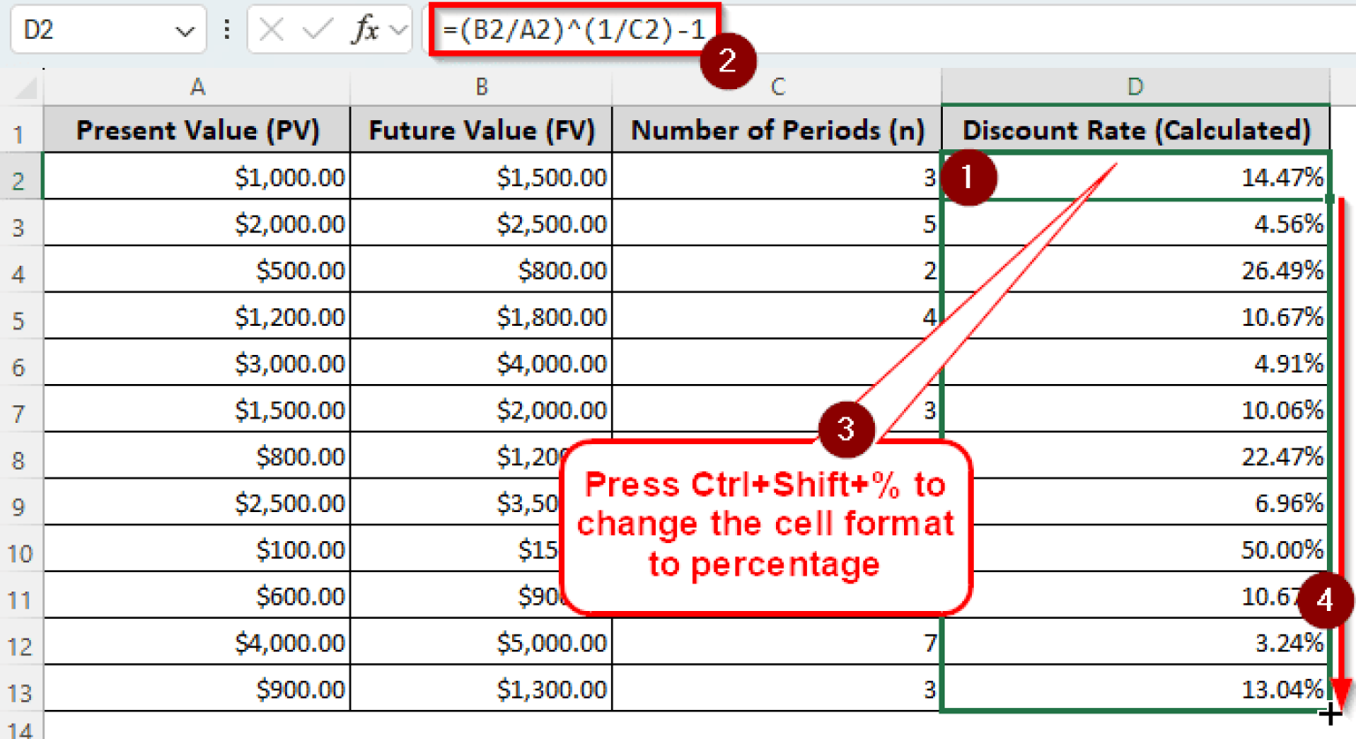Screen dimensions: 1356x739
Task: Select row 14 header
Action: point(19,731)
